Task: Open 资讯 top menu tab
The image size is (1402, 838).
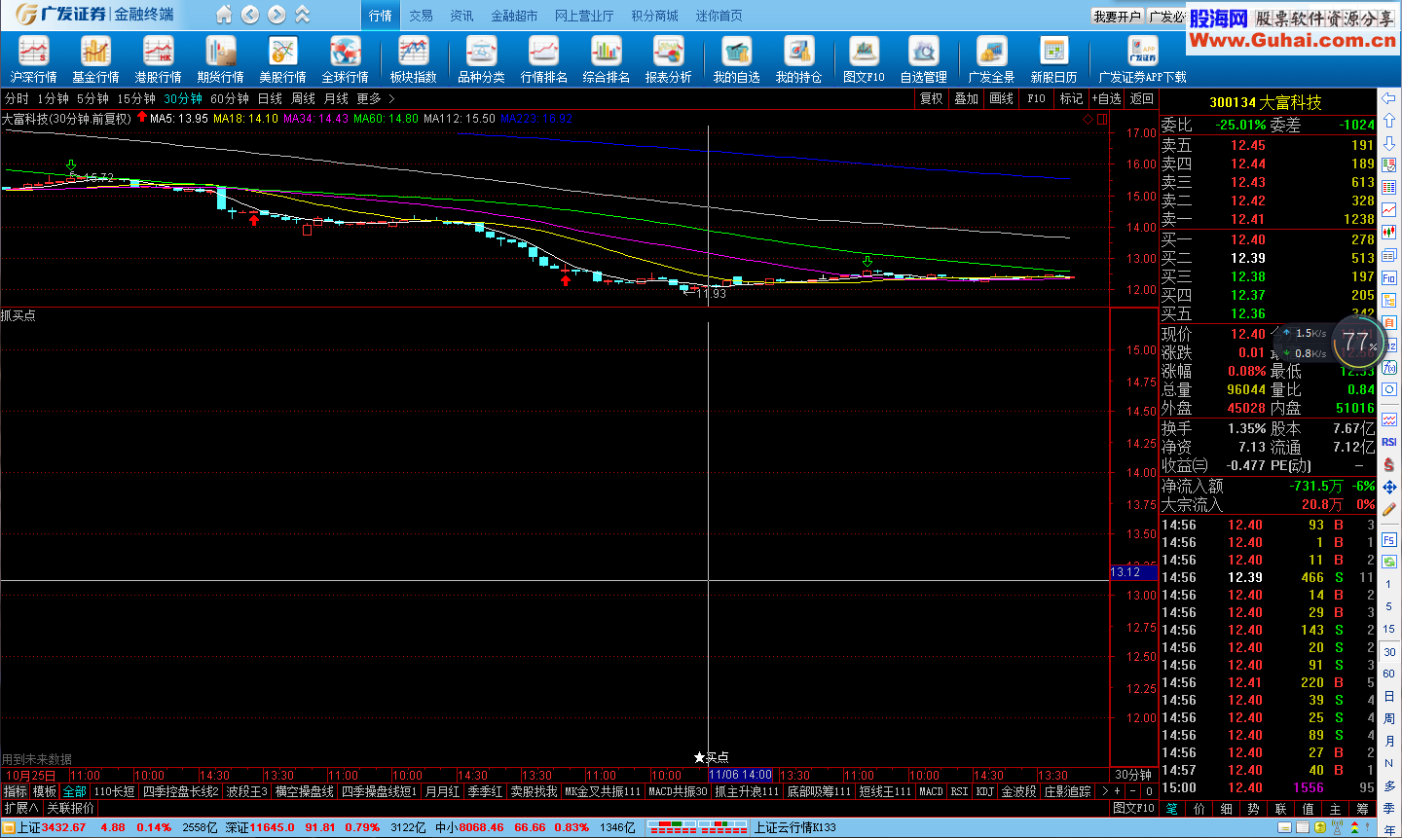Action: point(461,16)
